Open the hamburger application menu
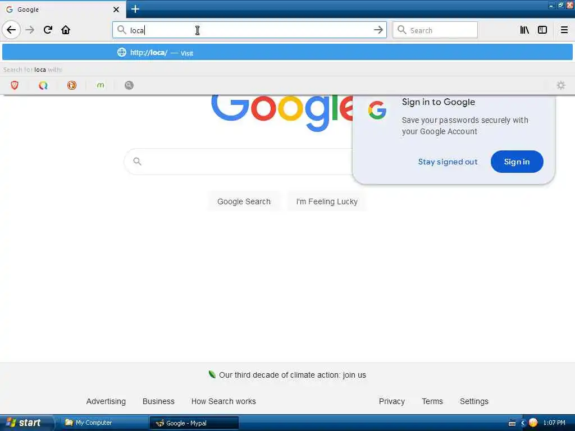 pyautogui.click(x=564, y=30)
